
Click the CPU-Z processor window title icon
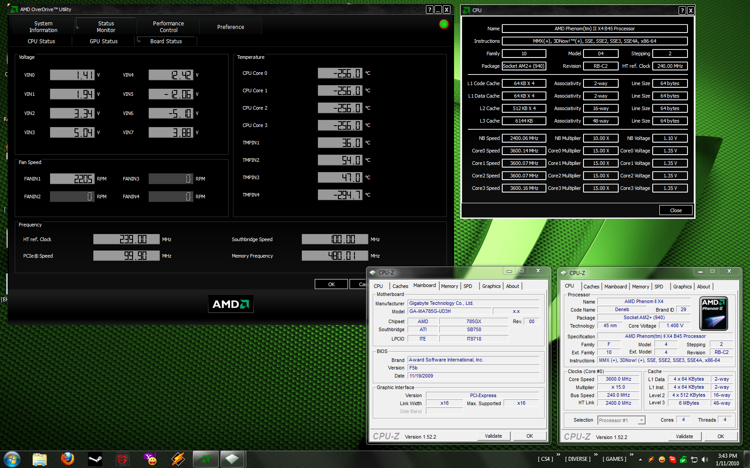pos(564,273)
